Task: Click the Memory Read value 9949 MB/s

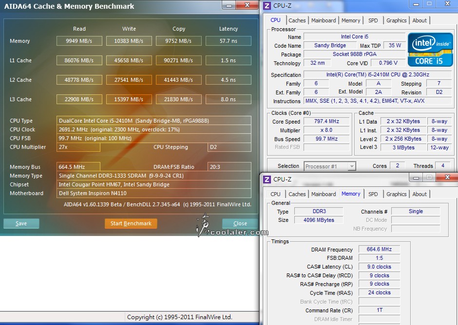Action: [x=79, y=41]
